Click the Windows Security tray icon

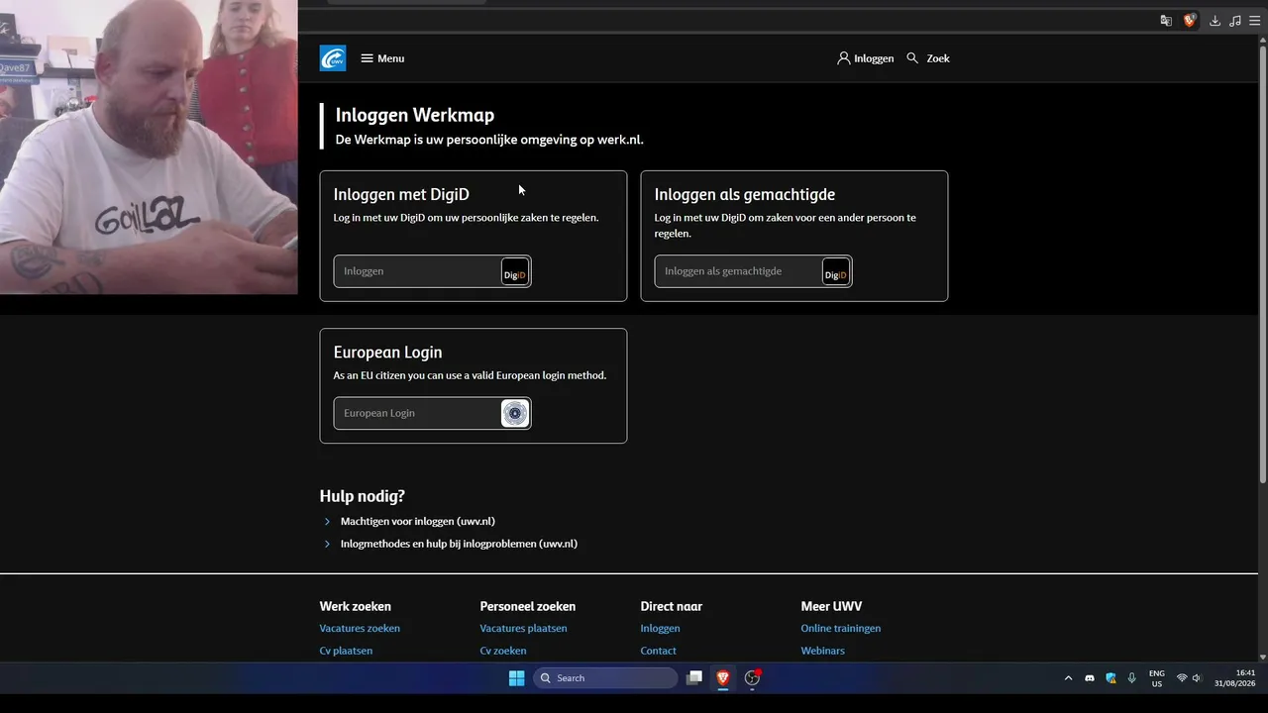(1110, 678)
